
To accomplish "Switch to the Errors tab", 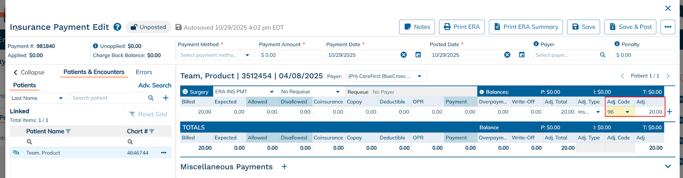I will 144,72.
